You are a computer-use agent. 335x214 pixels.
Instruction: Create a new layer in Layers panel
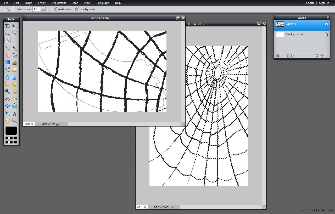(x=316, y=56)
